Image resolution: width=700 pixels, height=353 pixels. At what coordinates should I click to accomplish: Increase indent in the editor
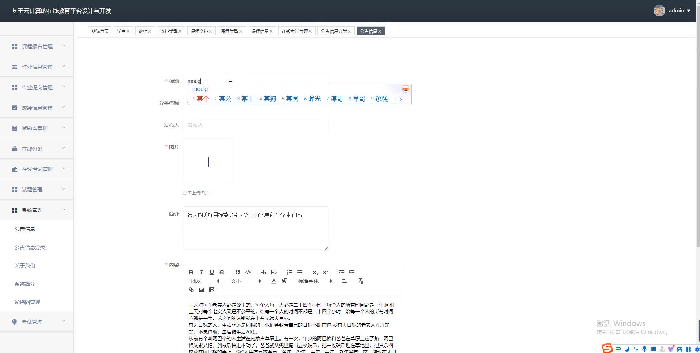[x=351, y=272]
